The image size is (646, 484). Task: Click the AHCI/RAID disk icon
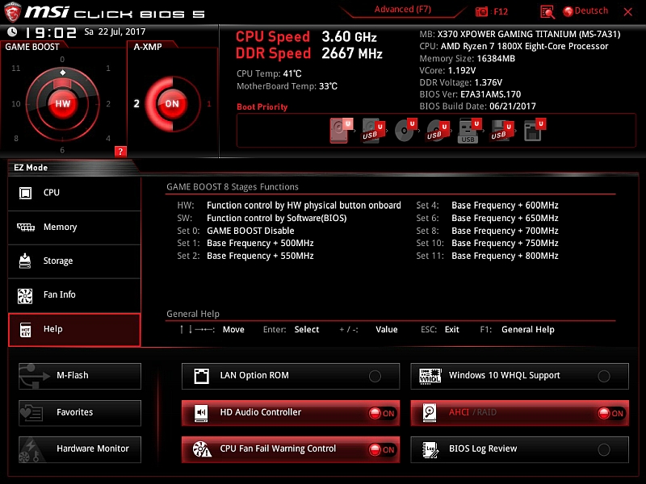click(430, 413)
